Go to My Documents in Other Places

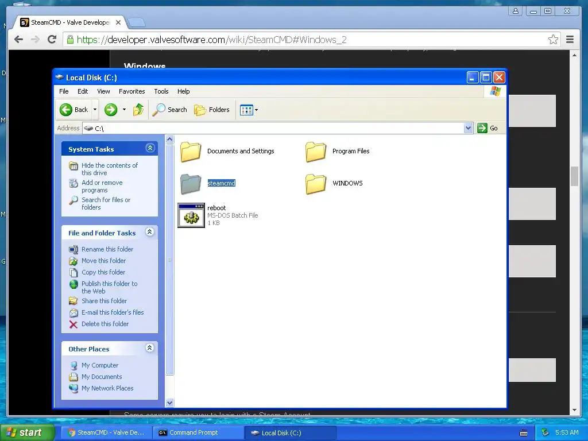click(x=102, y=377)
